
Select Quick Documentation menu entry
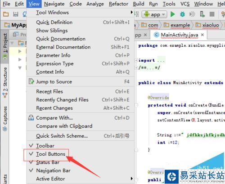pyautogui.click(x=81, y=39)
